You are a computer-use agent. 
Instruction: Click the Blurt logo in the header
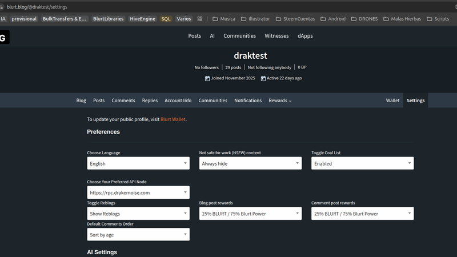tap(4, 38)
